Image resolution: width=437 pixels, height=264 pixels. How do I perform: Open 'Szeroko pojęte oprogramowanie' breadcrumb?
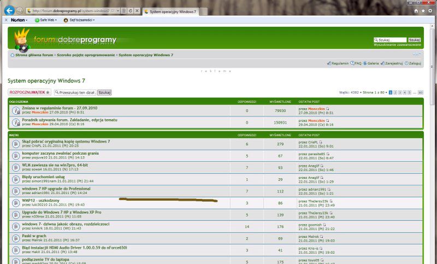tap(86, 55)
